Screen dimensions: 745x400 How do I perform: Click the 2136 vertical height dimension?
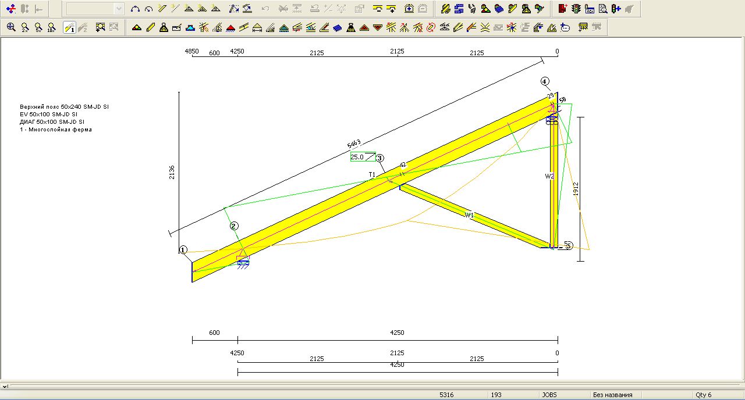[x=172, y=172]
